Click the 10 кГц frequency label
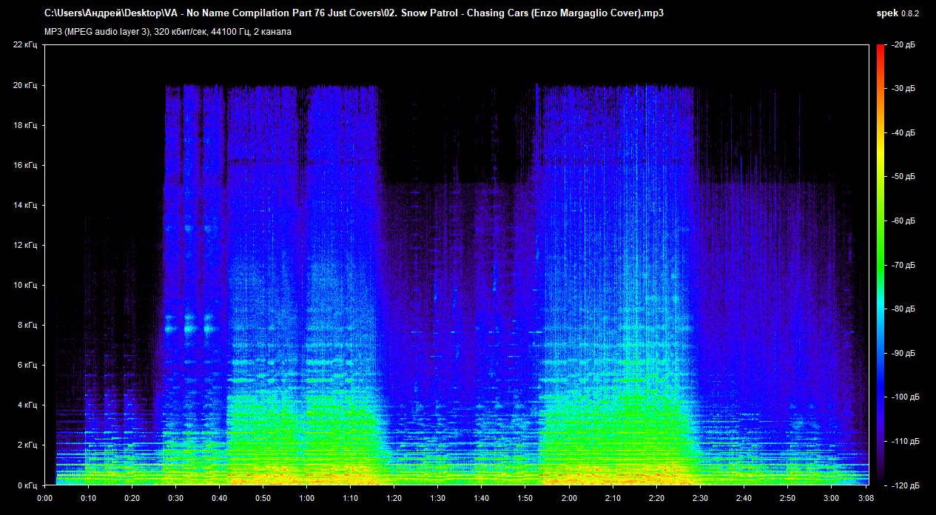This screenshot has width=936, height=515. pyautogui.click(x=24, y=285)
